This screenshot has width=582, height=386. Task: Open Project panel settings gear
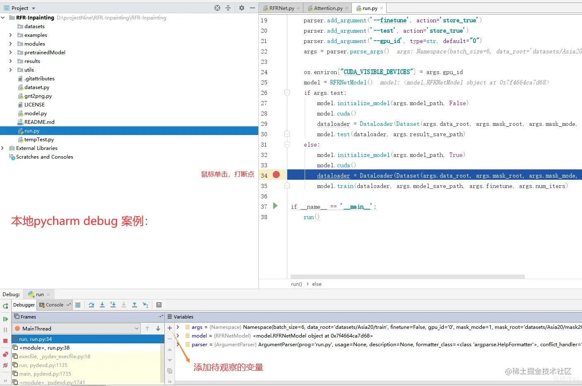point(242,8)
